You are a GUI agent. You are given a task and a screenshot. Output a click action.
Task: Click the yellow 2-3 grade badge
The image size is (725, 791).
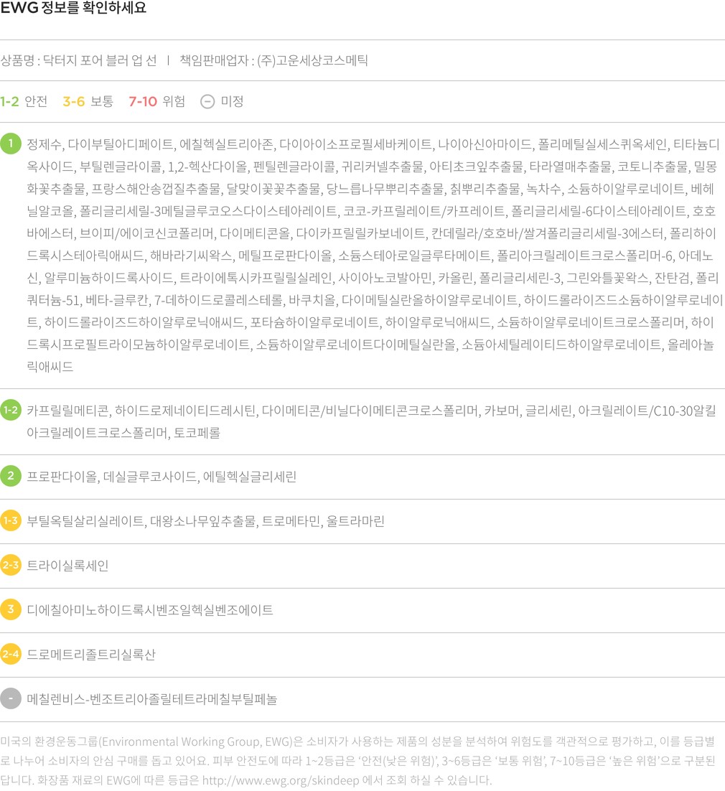11,566
